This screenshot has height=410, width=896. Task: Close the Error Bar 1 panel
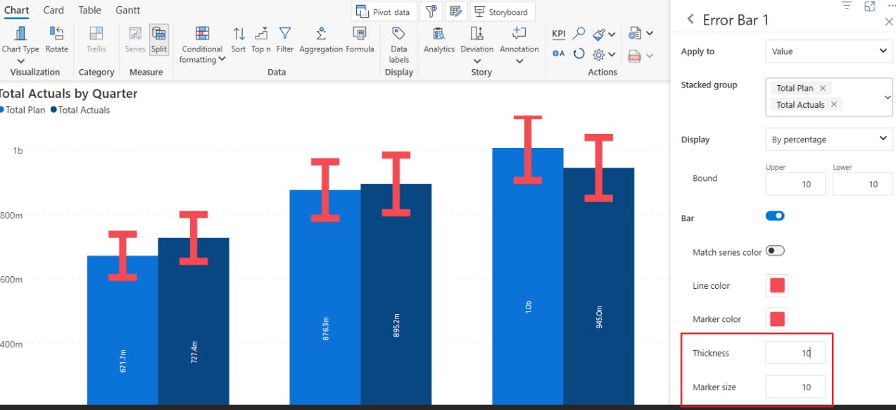click(888, 22)
